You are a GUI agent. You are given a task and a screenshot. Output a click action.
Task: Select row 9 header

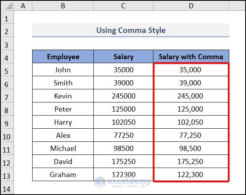tap(7, 122)
